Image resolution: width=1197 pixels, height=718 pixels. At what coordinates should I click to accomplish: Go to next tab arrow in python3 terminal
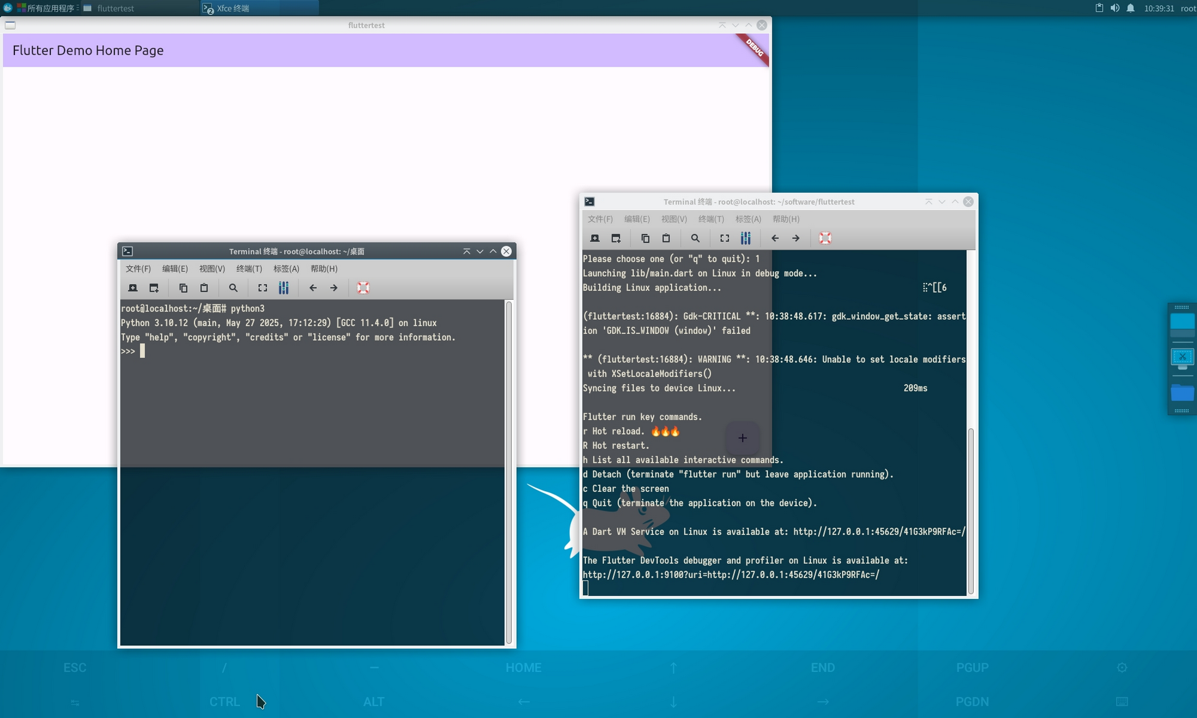[334, 288]
